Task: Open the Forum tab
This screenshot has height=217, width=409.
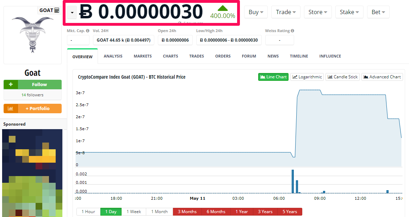Action: point(249,56)
